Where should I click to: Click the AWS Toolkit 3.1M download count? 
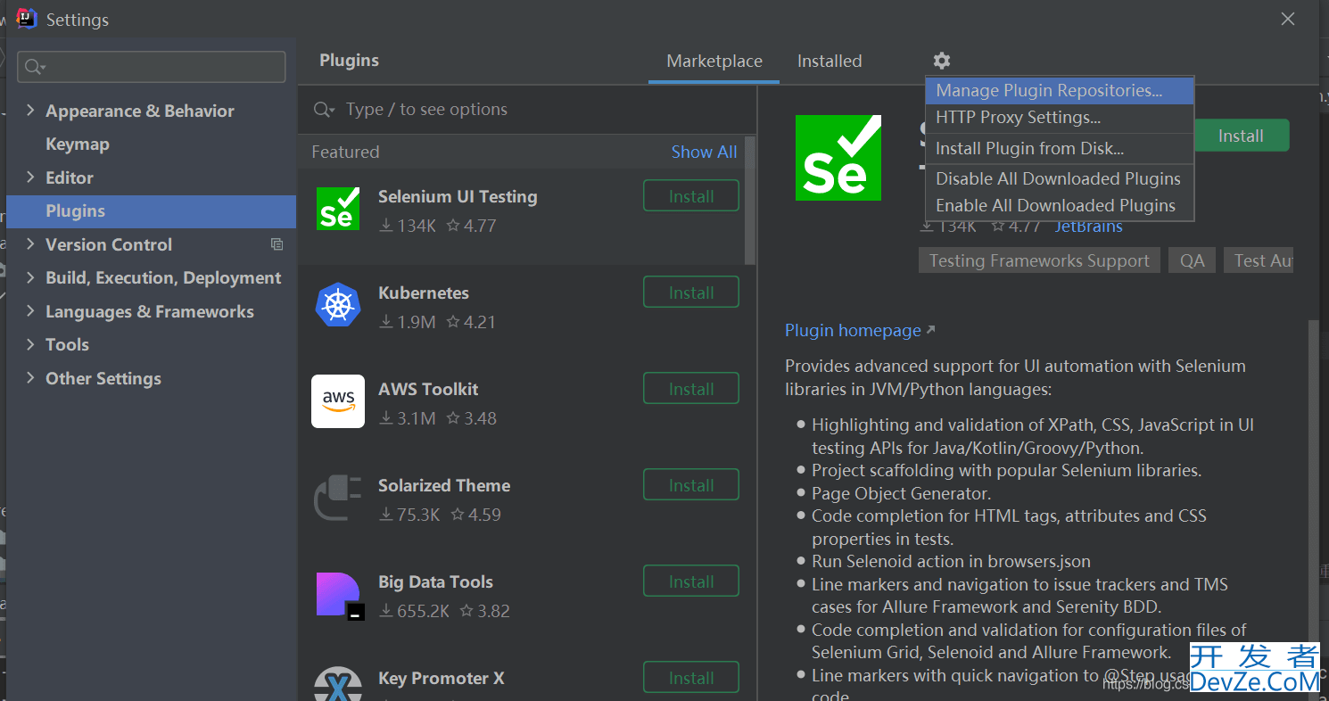(x=408, y=418)
